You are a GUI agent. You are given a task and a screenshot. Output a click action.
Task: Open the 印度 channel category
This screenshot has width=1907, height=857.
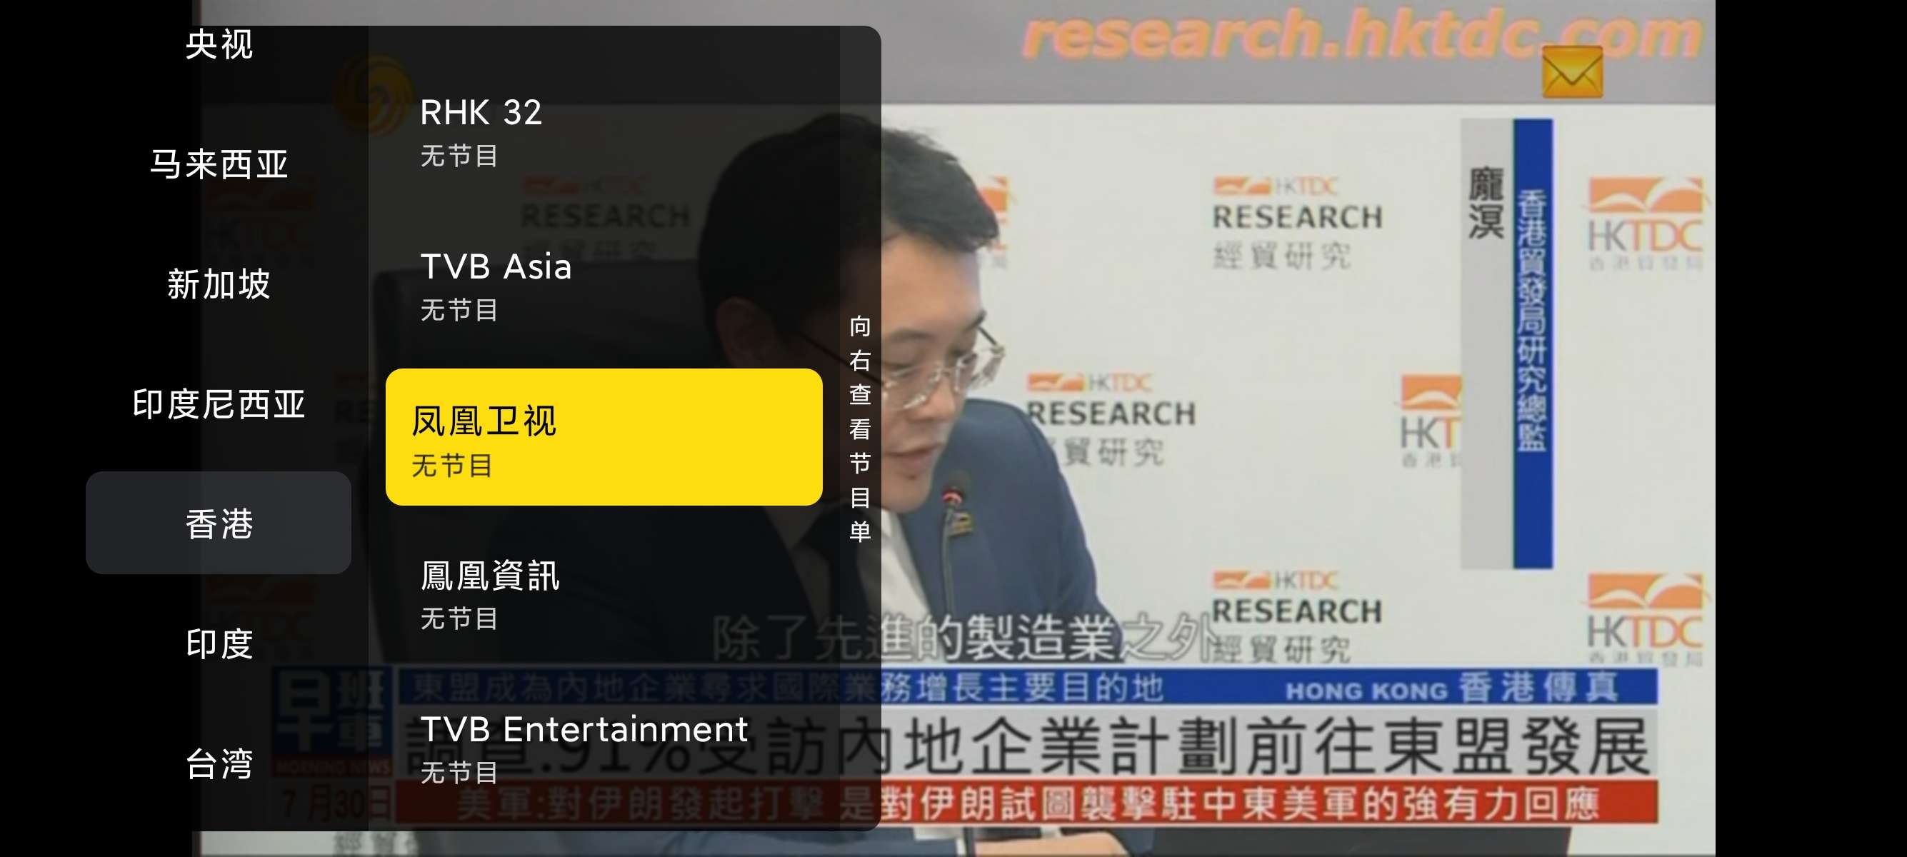pos(219,643)
